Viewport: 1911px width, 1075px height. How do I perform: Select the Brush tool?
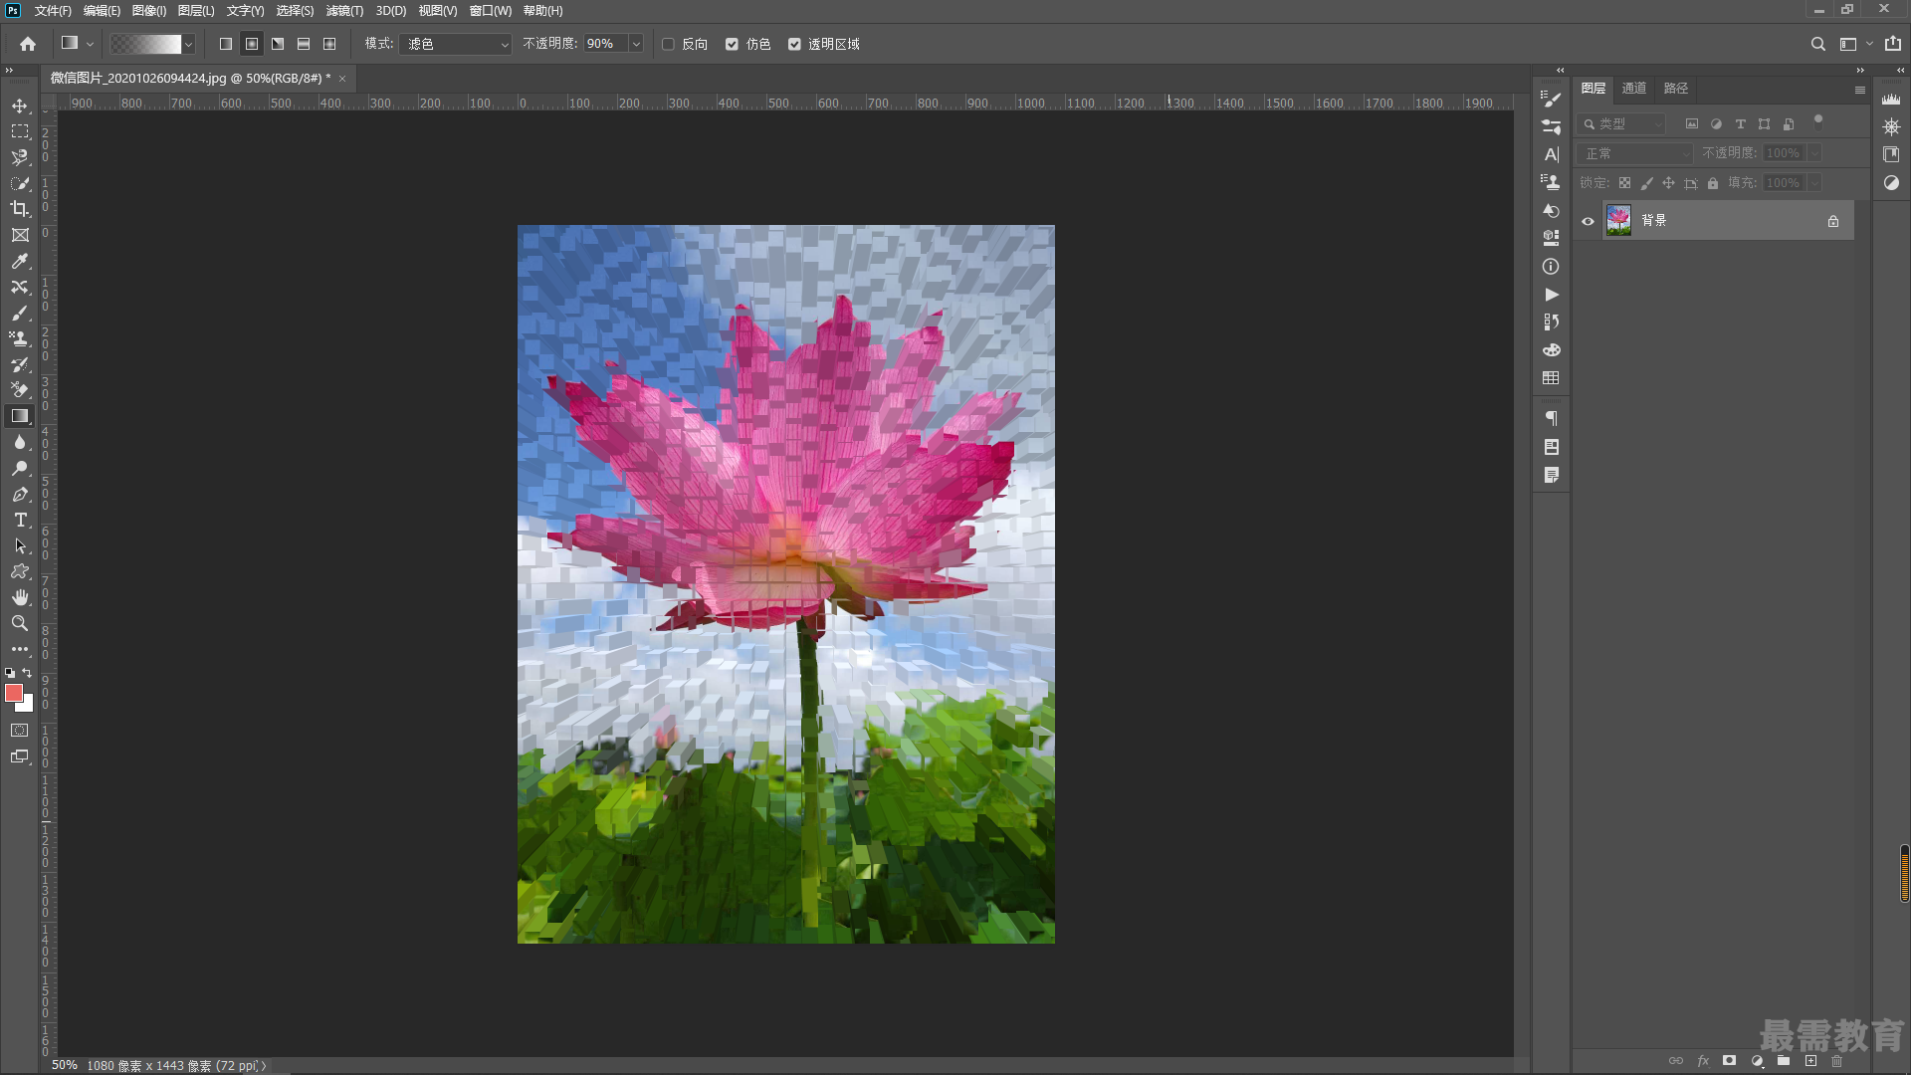coord(20,313)
